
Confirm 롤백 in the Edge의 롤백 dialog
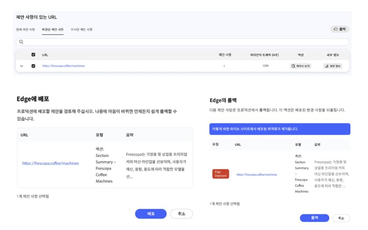coord(315,218)
